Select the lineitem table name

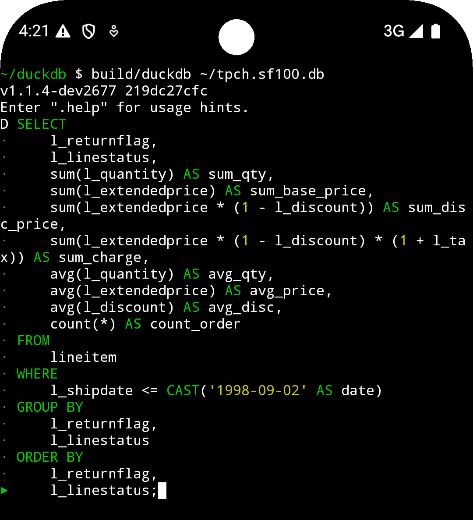click(83, 357)
